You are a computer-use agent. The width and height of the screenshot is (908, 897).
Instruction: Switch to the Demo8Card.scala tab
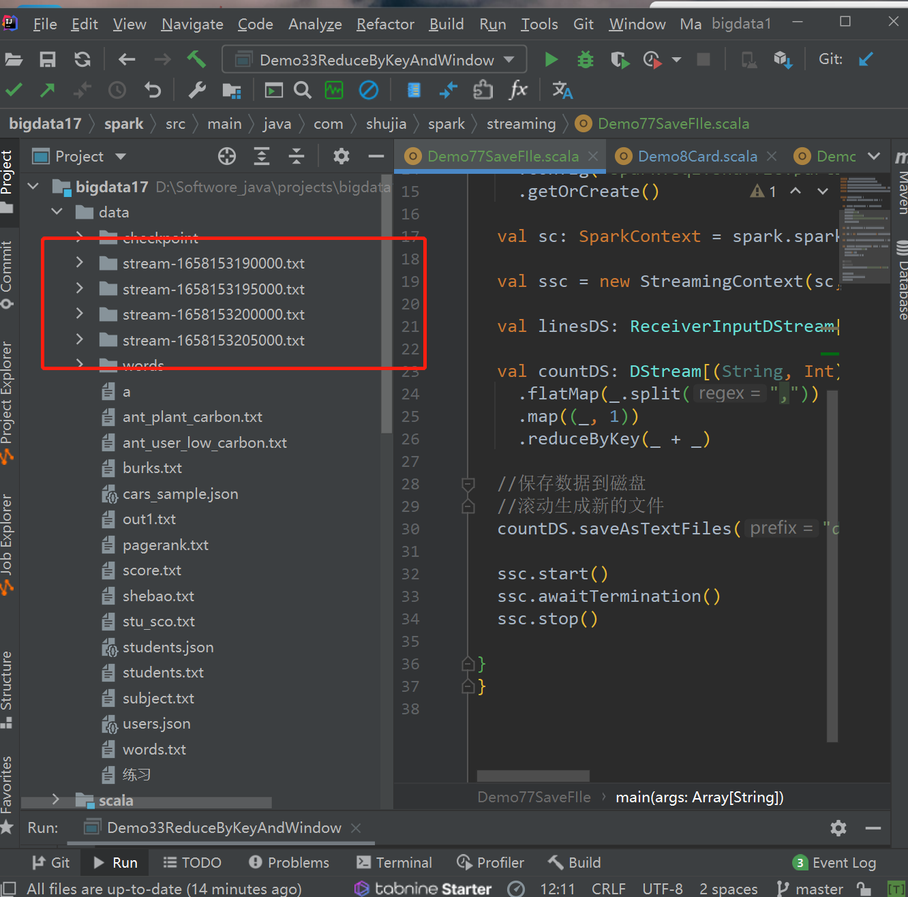(697, 157)
